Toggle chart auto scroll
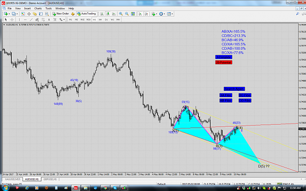This screenshot has height=191, width=306. 140,14
